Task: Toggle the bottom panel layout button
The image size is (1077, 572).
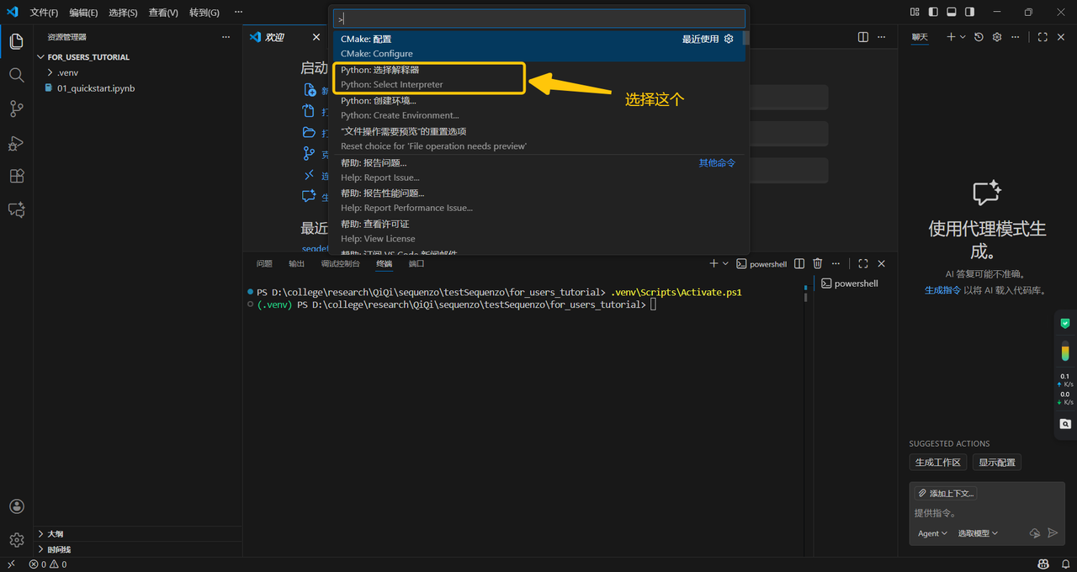Action: [x=952, y=12]
